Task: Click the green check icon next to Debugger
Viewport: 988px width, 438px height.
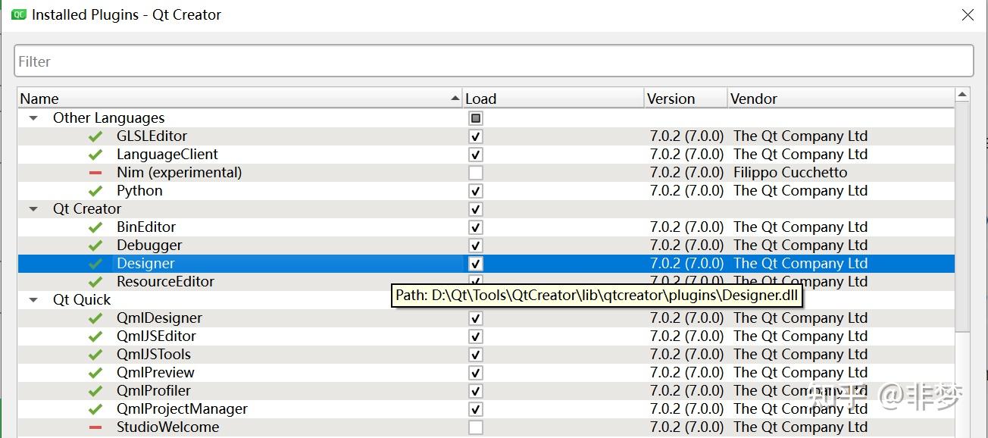Action: pos(95,245)
